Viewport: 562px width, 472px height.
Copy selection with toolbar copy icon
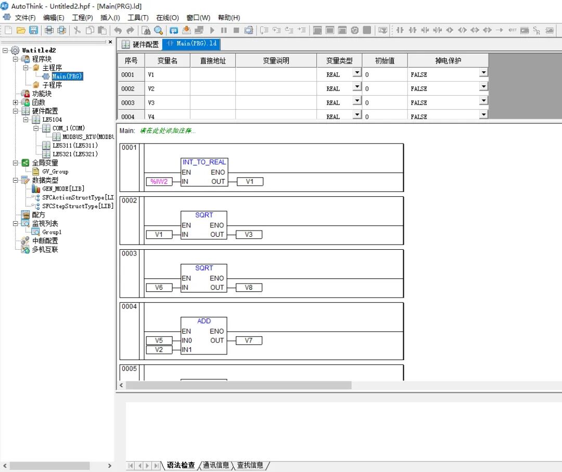[90, 31]
